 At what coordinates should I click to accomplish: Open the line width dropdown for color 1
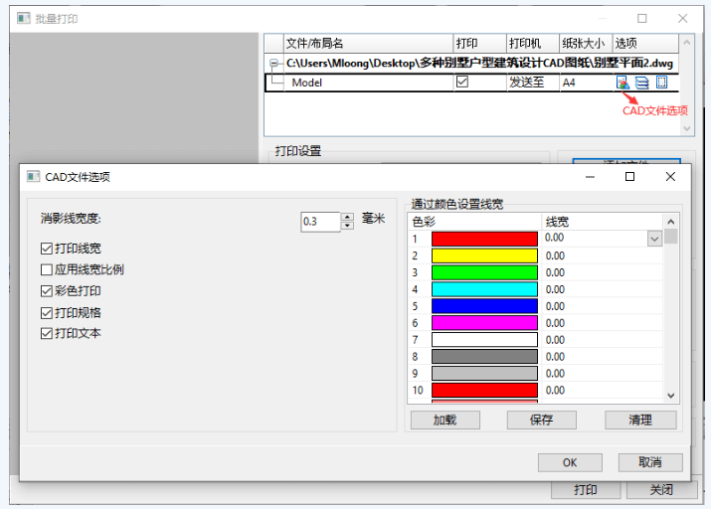pos(654,239)
